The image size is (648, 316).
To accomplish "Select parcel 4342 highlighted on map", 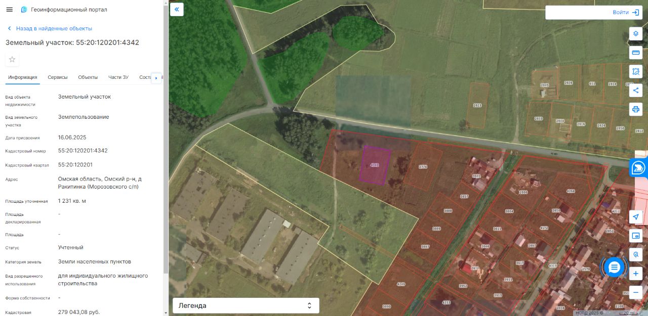I will pyautogui.click(x=375, y=165).
